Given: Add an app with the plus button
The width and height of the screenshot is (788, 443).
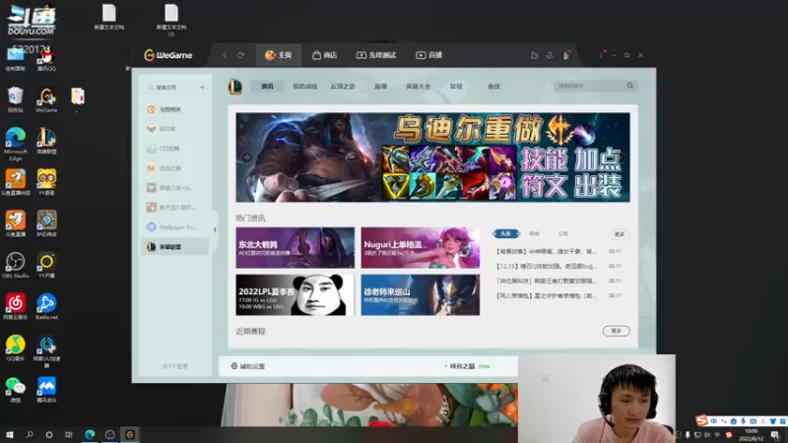Looking at the screenshot, I should pos(202,88).
